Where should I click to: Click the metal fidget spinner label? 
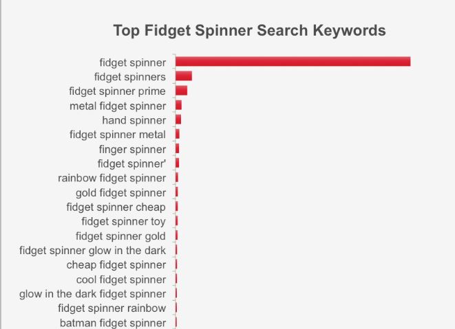click(118, 106)
